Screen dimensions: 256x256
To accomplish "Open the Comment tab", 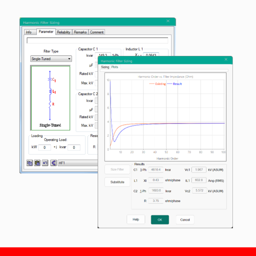I will (97, 32).
